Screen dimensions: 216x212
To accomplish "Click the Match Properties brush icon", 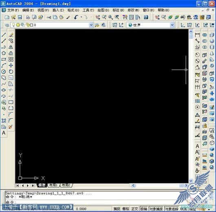I will click(x=68, y=17).
